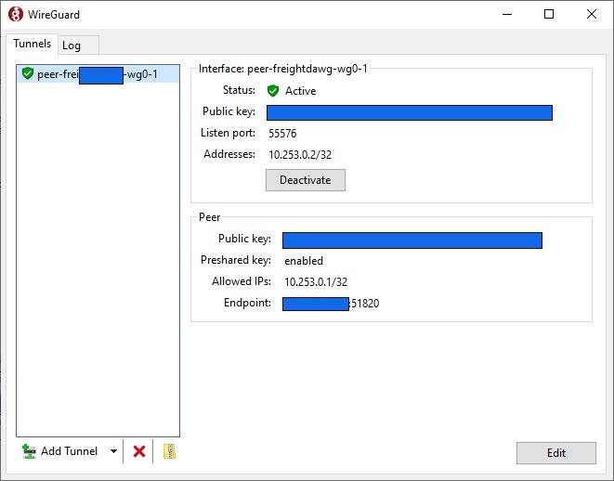Click the green shield next to Active status
Screen dimensions: 614x481
point(272,91)
